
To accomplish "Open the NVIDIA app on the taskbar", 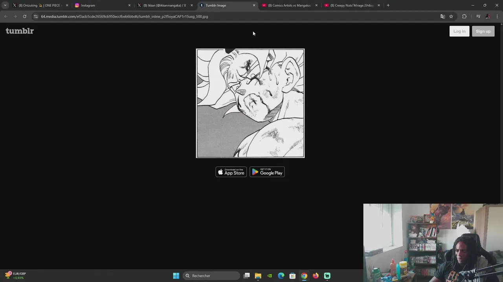I will tap(270, 276).
